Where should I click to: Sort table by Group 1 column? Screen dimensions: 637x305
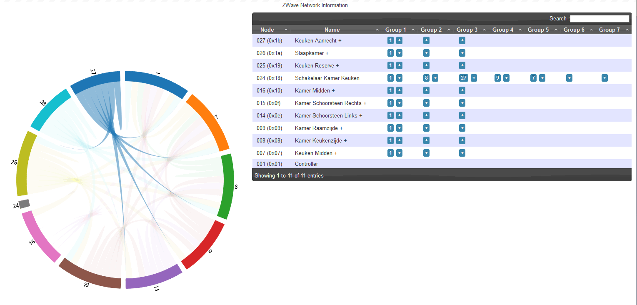pyautogui.click(x=399, y=30)
